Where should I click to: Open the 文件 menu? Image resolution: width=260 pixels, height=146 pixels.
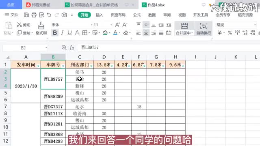[11, 15]
